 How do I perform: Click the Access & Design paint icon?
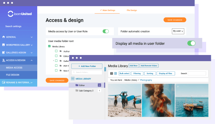(x=3, y=60)
